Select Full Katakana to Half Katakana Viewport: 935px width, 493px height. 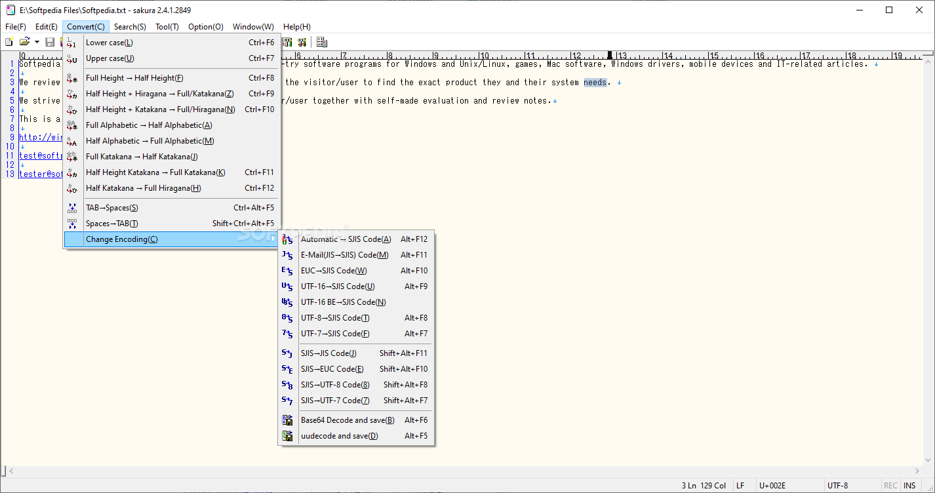click(x=172, y=157)
